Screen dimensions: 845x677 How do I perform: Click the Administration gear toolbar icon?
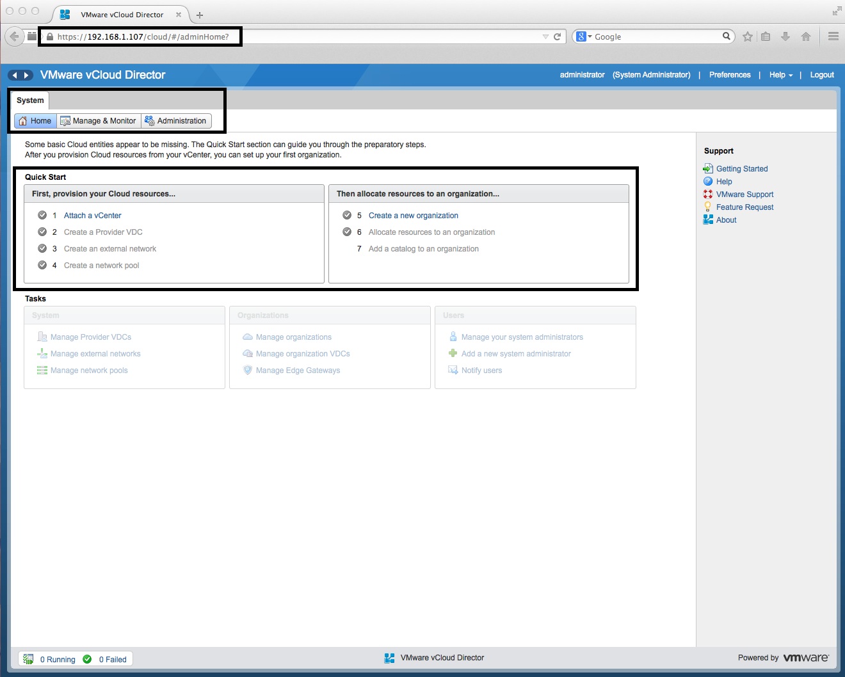pyautogui.click(x=150, y=120)
